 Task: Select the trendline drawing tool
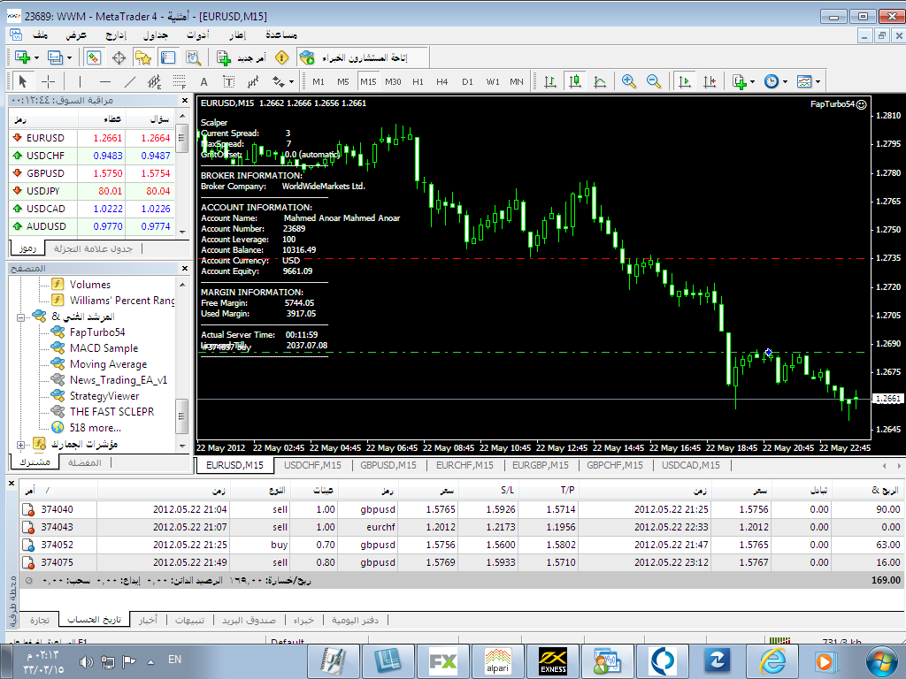[x=129, y=82]
